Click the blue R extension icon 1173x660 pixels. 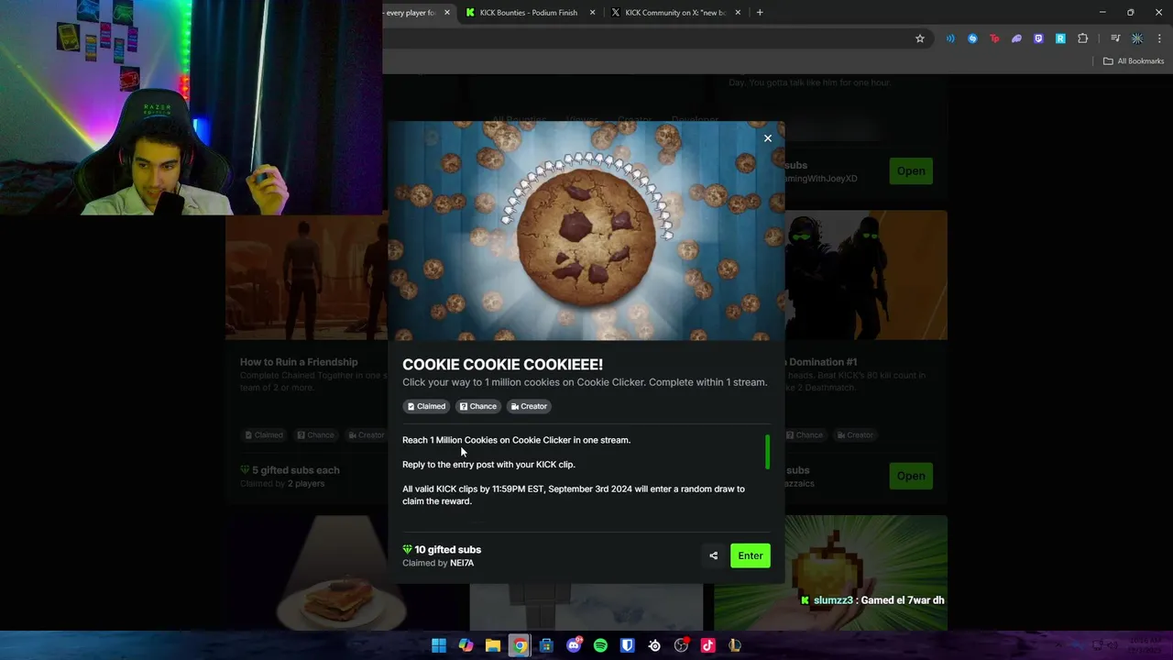(x=1060, y=38)
